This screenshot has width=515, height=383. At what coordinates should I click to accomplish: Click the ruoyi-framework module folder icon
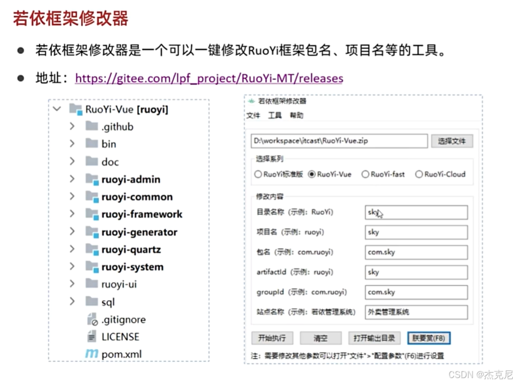click(x=92, y=214)
